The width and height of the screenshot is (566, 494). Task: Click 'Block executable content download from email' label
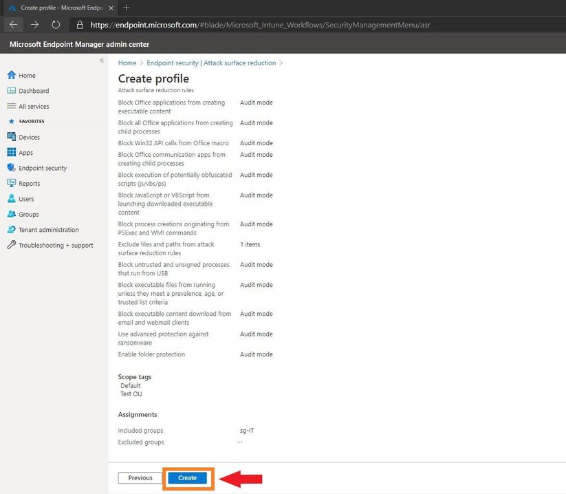pyautogui.click(x=175, y=318)
